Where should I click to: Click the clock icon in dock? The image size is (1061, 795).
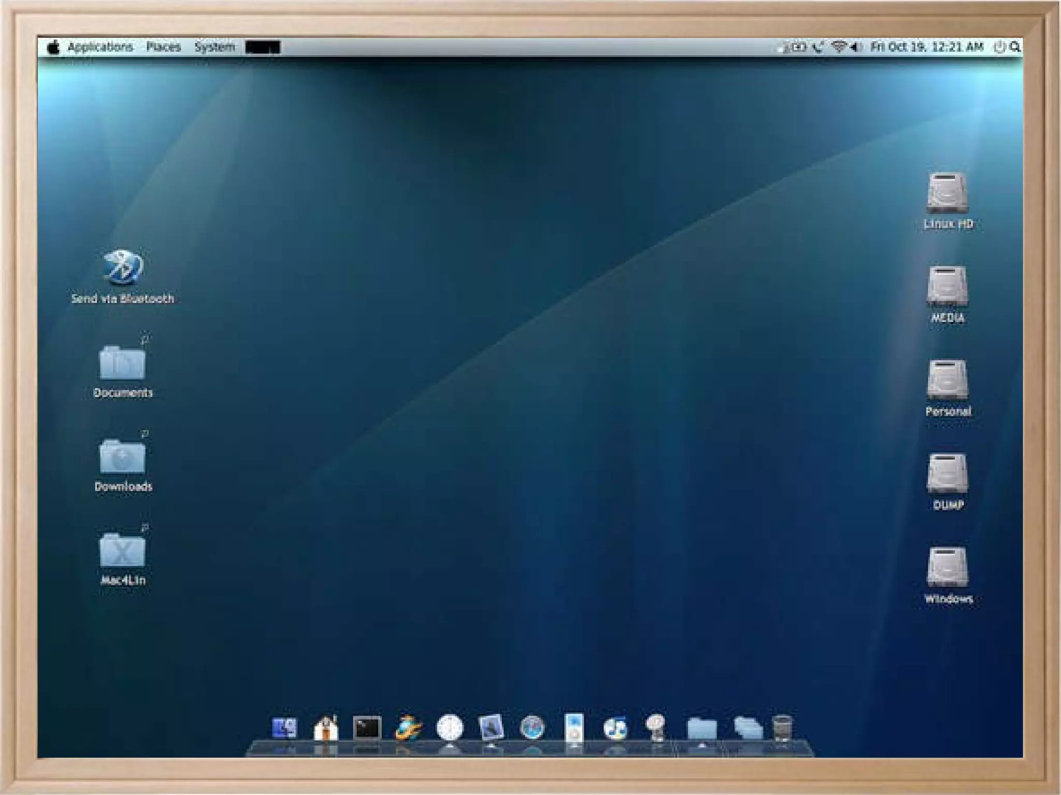(x=450, y=728)
